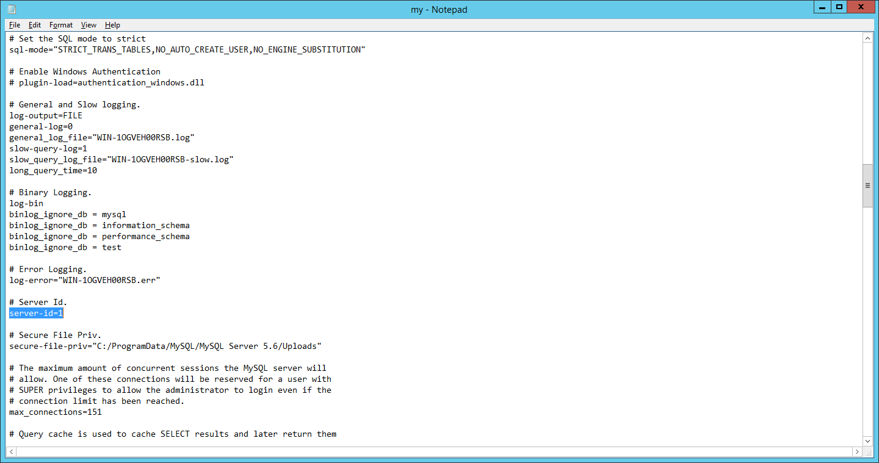Click the Notepad icon in title bar
The width and height of the screenshot is (879, 463).
click(x=12, y=9)
